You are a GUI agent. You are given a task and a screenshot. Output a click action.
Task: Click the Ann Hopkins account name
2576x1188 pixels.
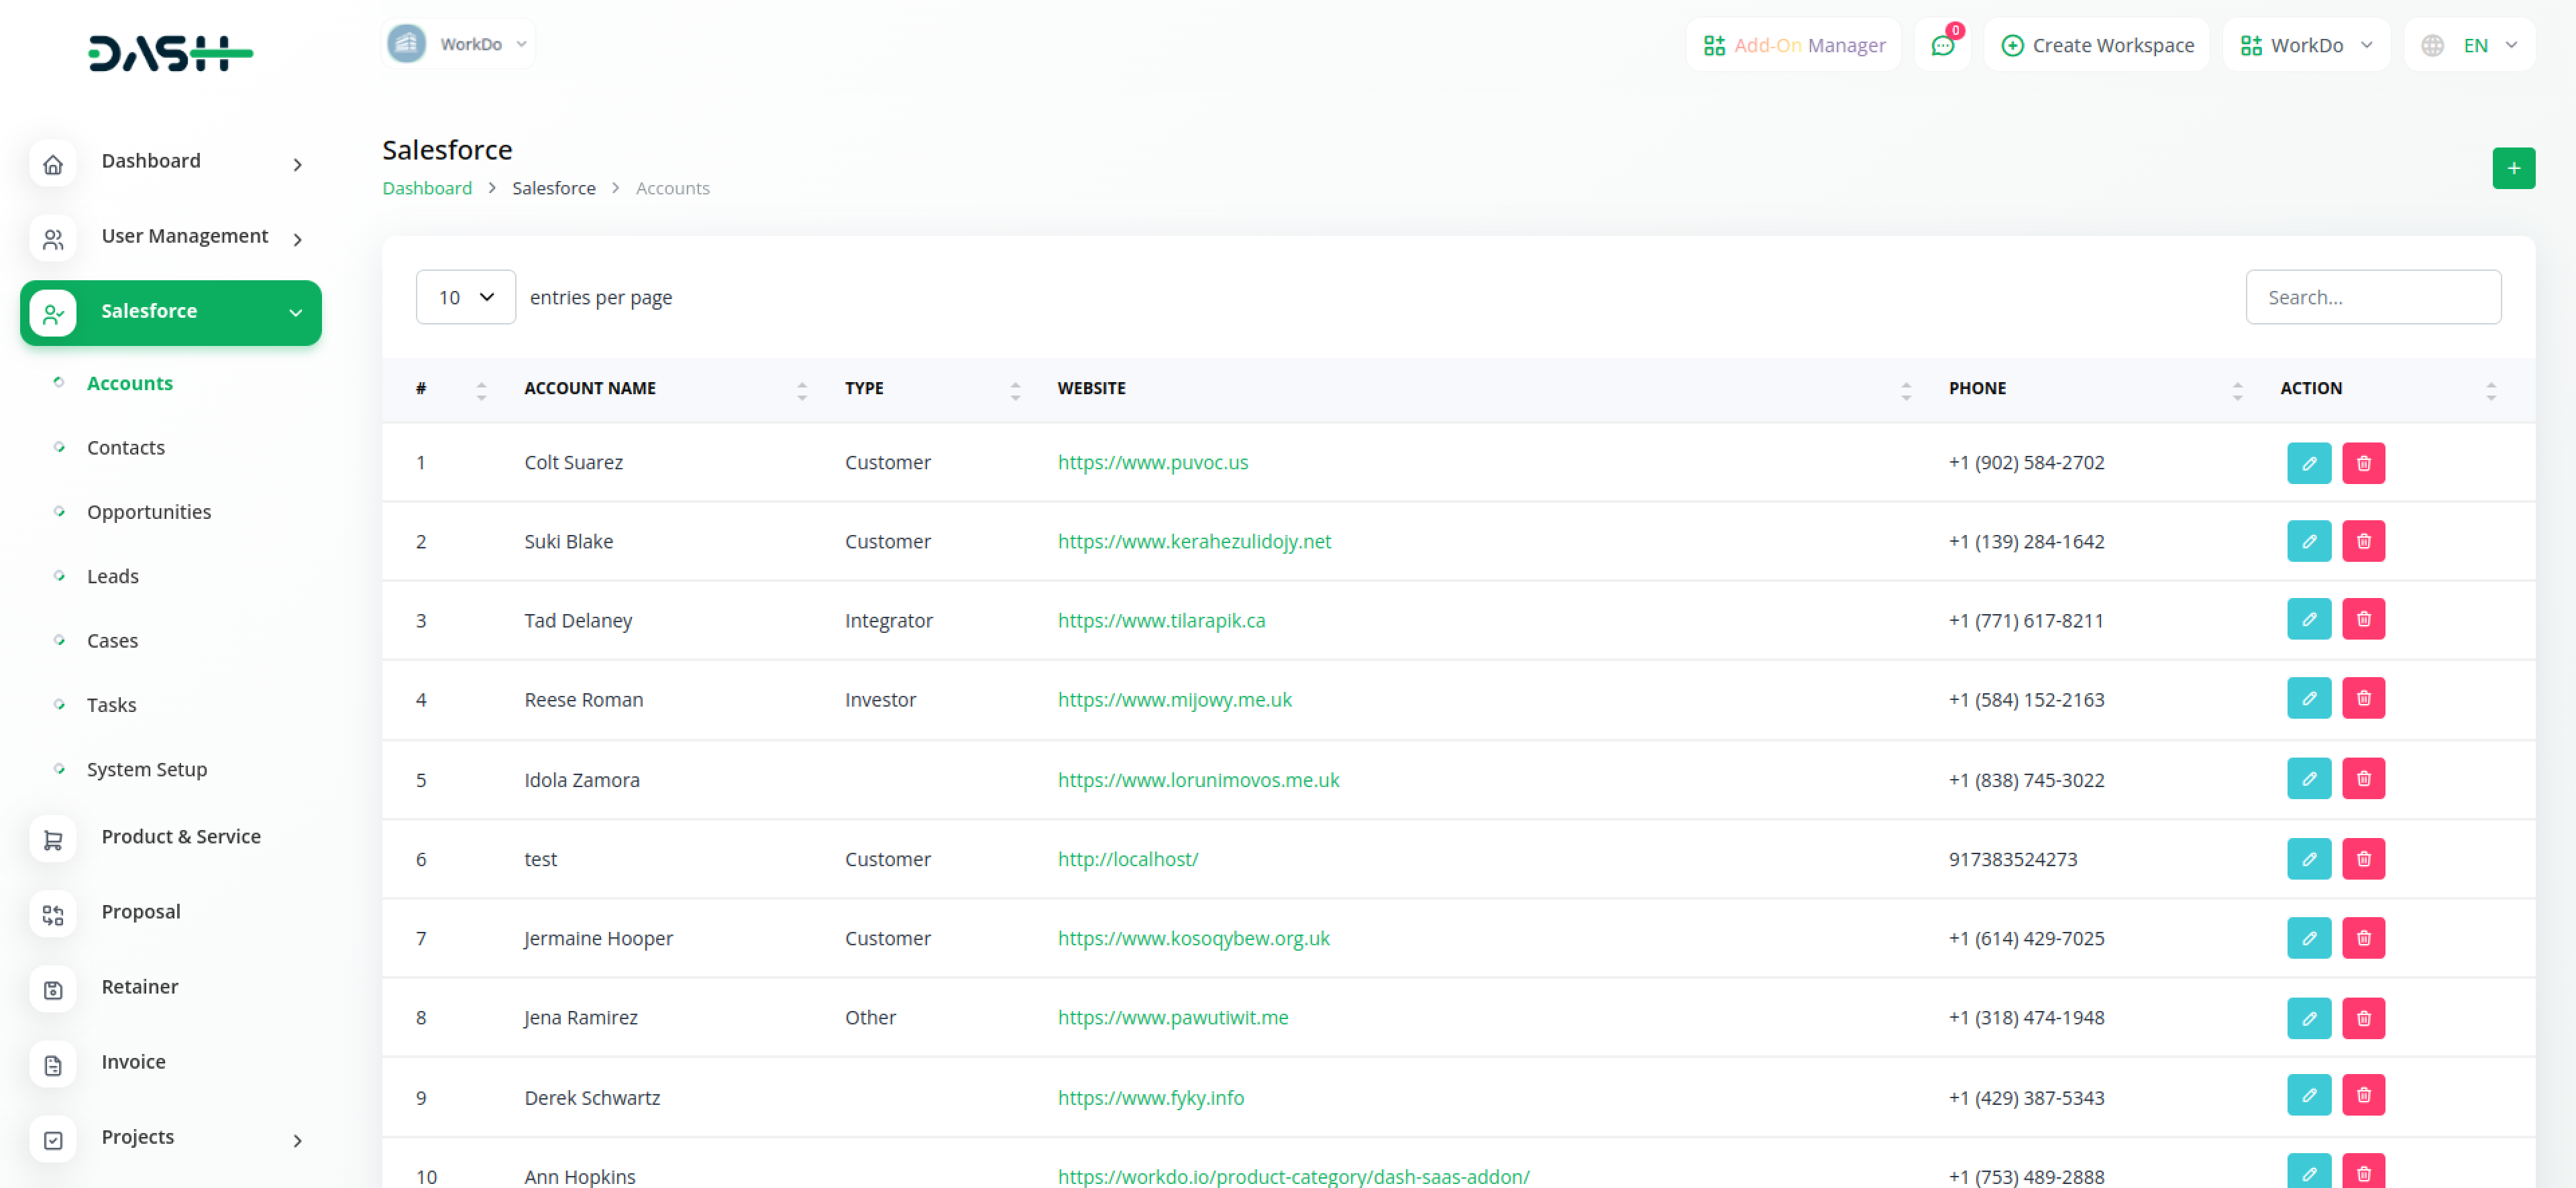pos(580,1177)
